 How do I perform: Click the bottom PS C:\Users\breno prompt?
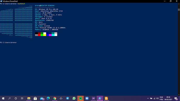tap(8, 42)
